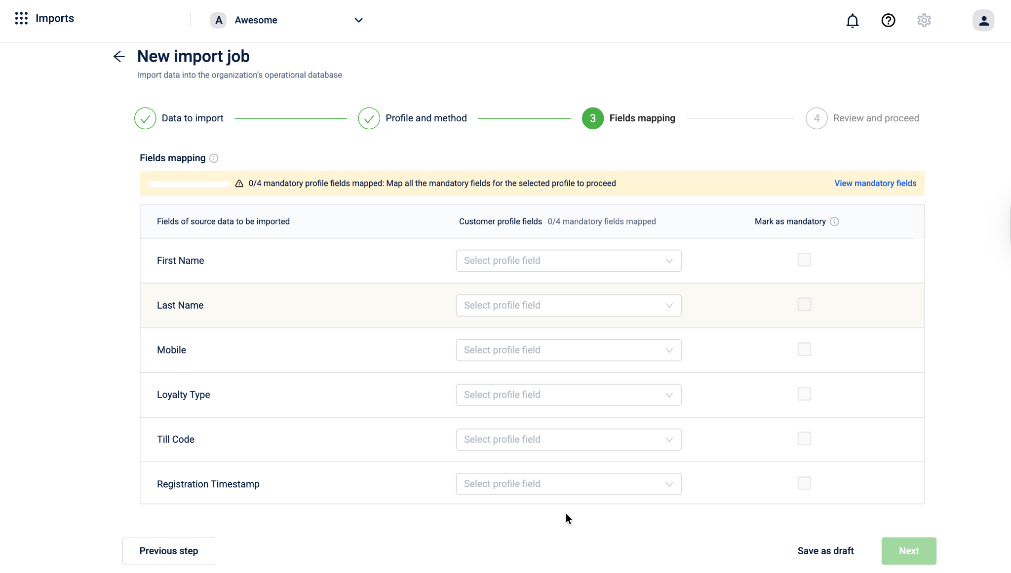Check mandatory box for Mobile row
Screen dimensions: 1011x573
pyautogui.click(x=804, y=350)
